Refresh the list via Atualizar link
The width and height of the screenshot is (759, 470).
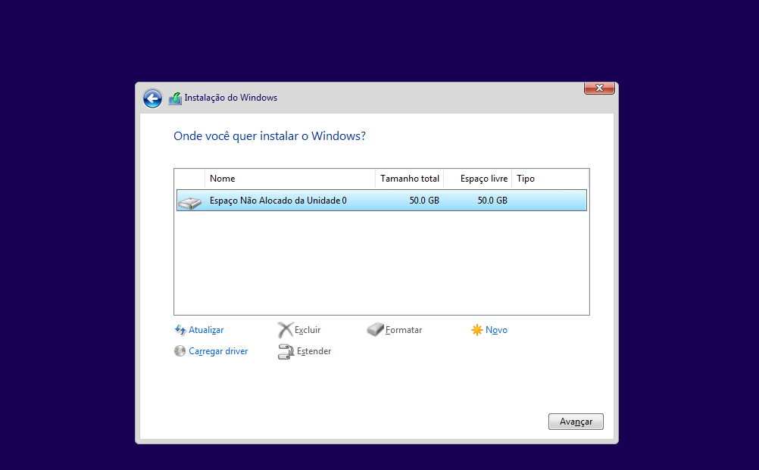[206, 330]
